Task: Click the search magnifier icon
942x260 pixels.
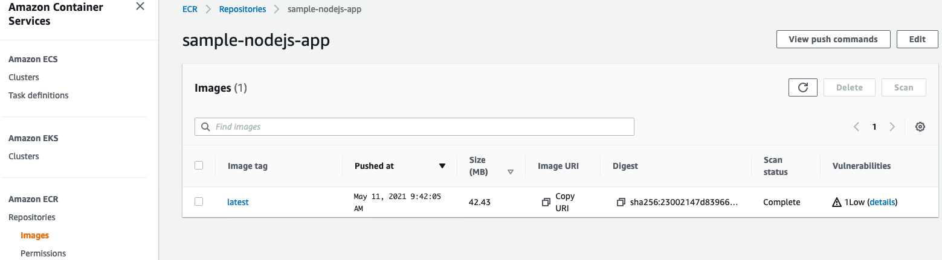Action: click(205, 127)
